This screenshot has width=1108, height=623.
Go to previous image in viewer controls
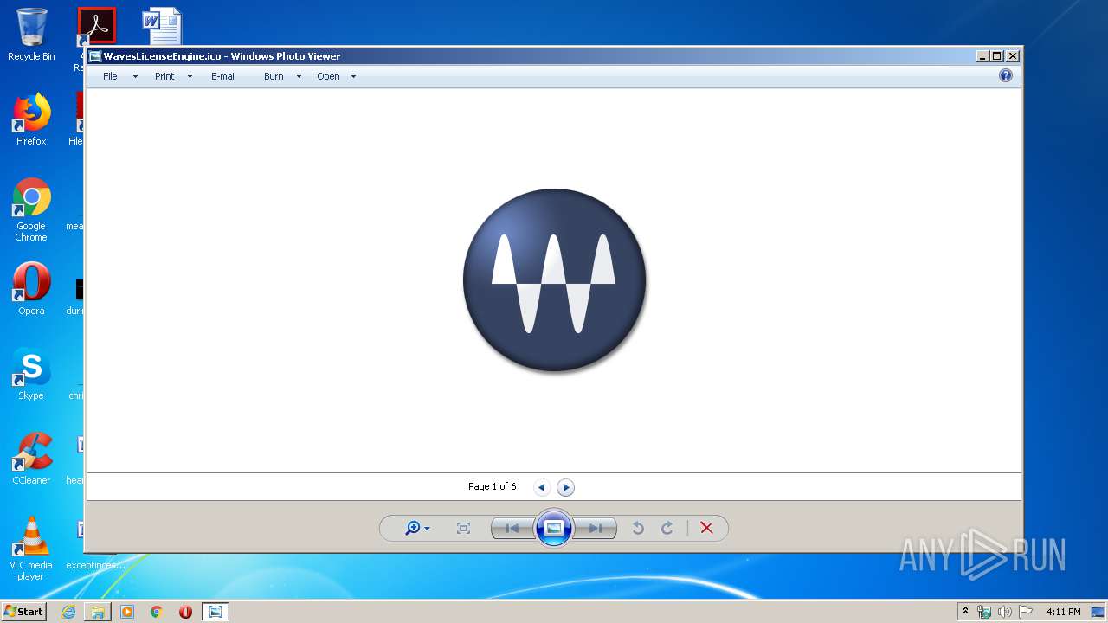[x=512, y=528]
